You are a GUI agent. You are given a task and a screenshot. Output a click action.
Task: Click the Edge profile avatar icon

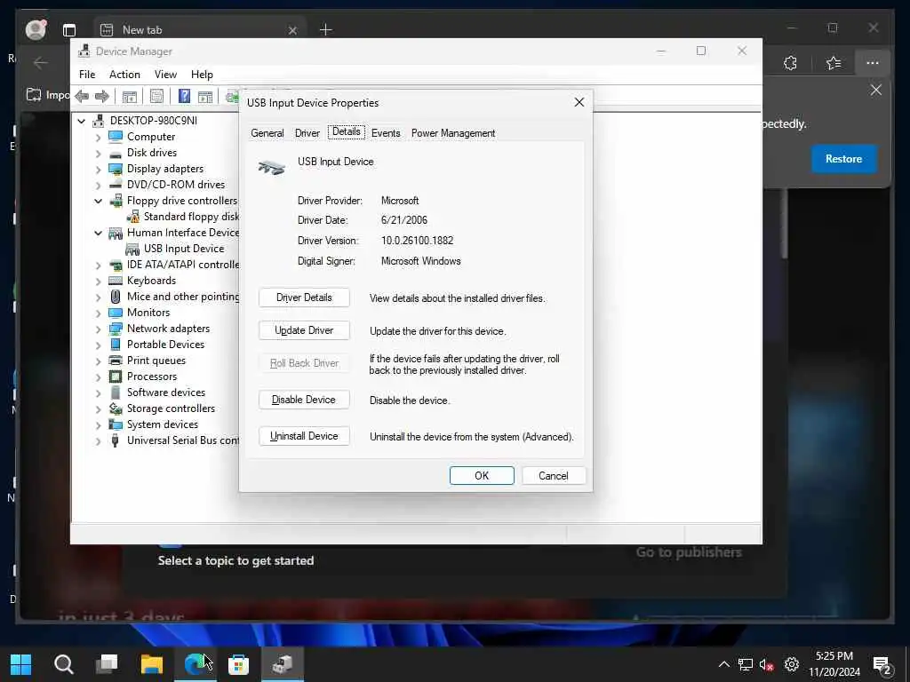tap(36, 29)
